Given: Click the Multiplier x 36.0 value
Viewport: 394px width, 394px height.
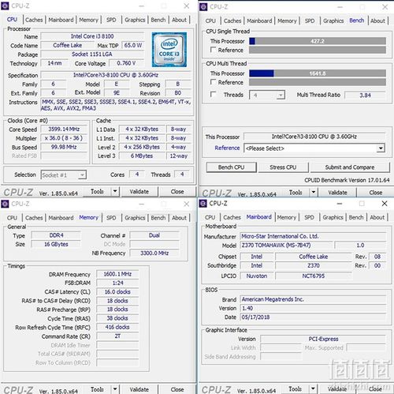Looking at the screenshot, I should click(x=64, y=138).
